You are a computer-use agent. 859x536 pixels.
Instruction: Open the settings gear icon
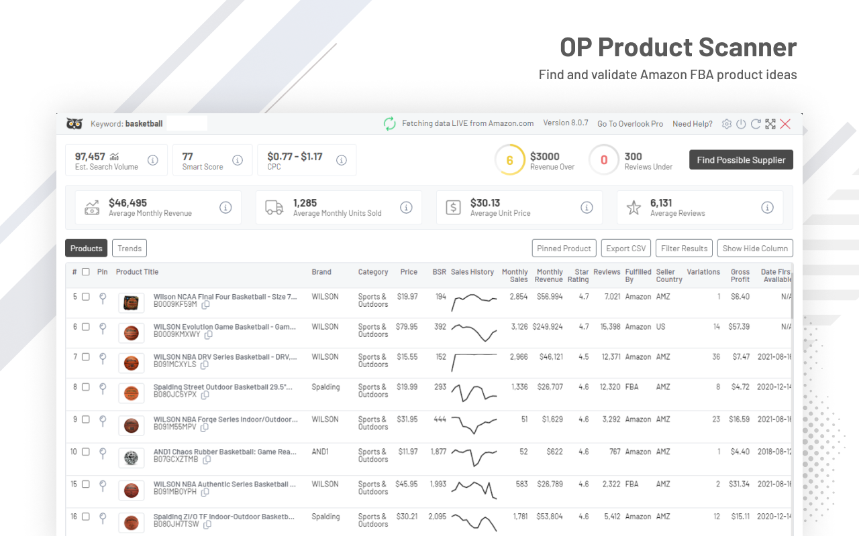pos(727,123)
